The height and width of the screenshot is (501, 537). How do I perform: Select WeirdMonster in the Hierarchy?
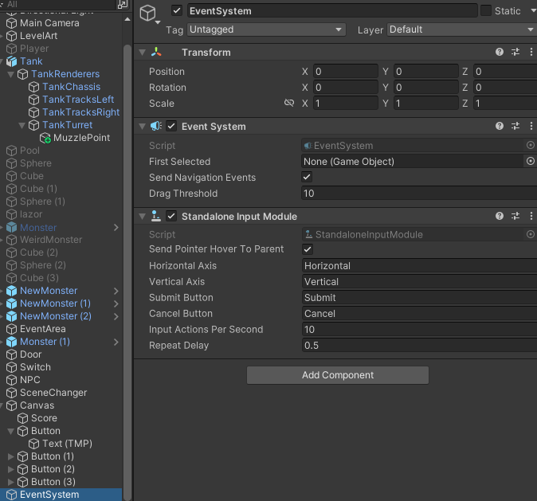51,240
